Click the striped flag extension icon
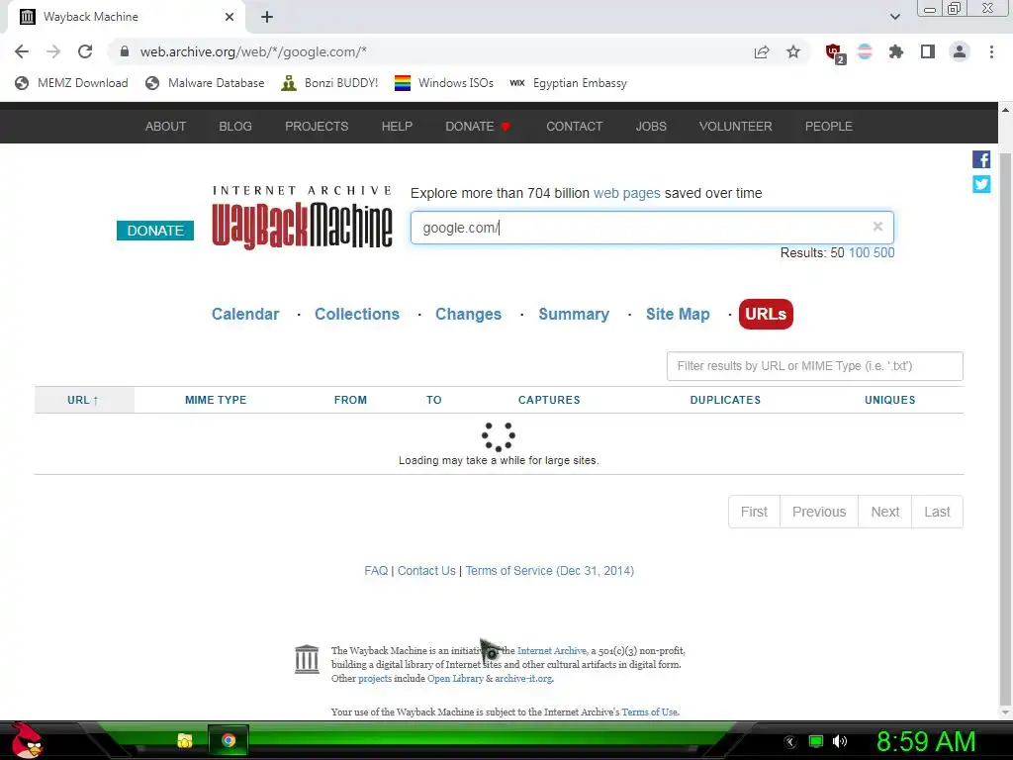This screenshot has height=760, width=1013. point(865,51)
